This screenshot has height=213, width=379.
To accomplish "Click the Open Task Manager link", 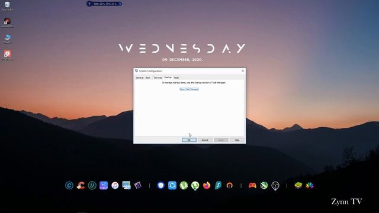I will coord(189,89).
